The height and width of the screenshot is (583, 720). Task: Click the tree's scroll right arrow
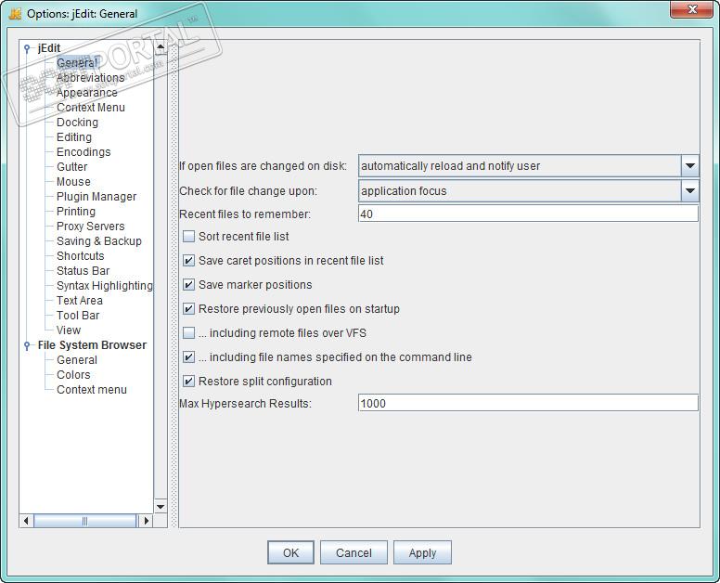[147, 521]
